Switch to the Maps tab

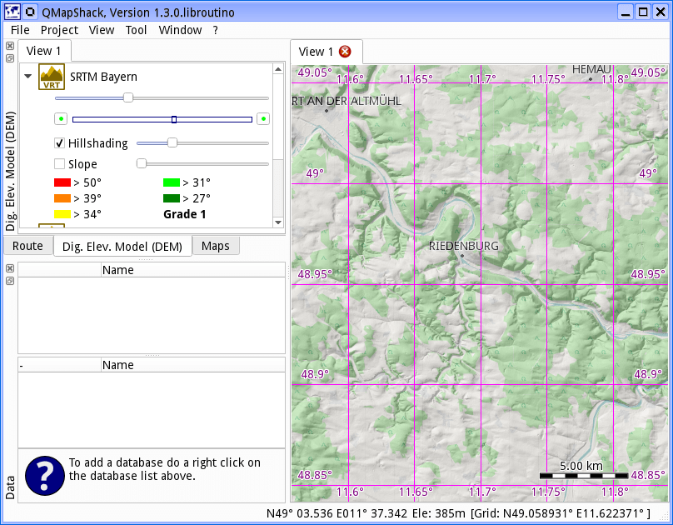[x=216, y=246]
